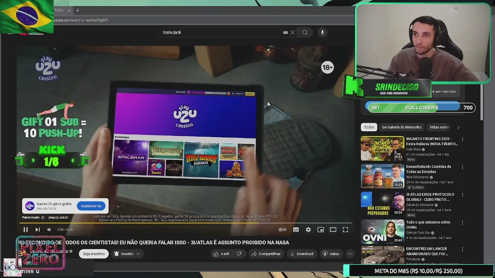Open the subtitles/captions control
Image resolution: width=495 pixels, height=278 pixels.
pos(296,230)
